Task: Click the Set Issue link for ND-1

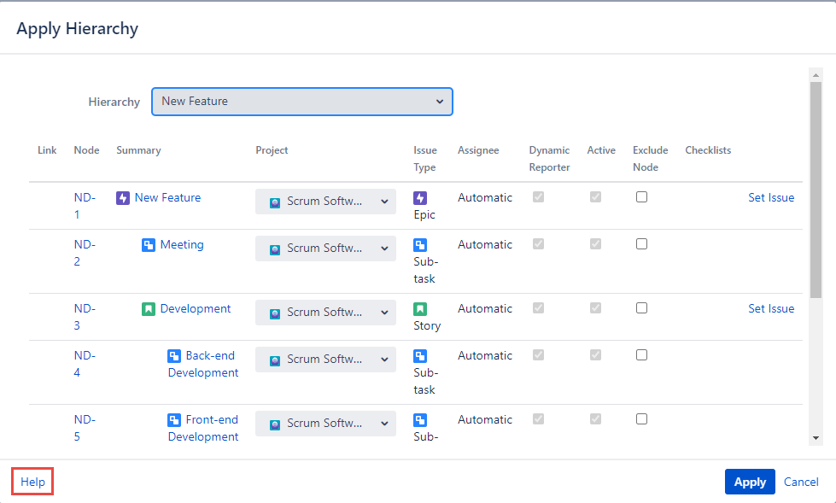Action: coord(771,198)
